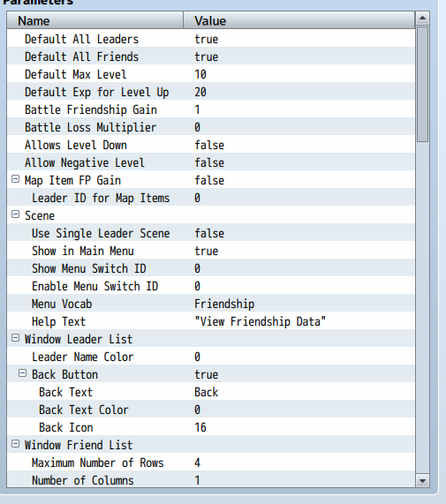
Task: Select Show in Main Menu parameter
Action: (211, 251)
